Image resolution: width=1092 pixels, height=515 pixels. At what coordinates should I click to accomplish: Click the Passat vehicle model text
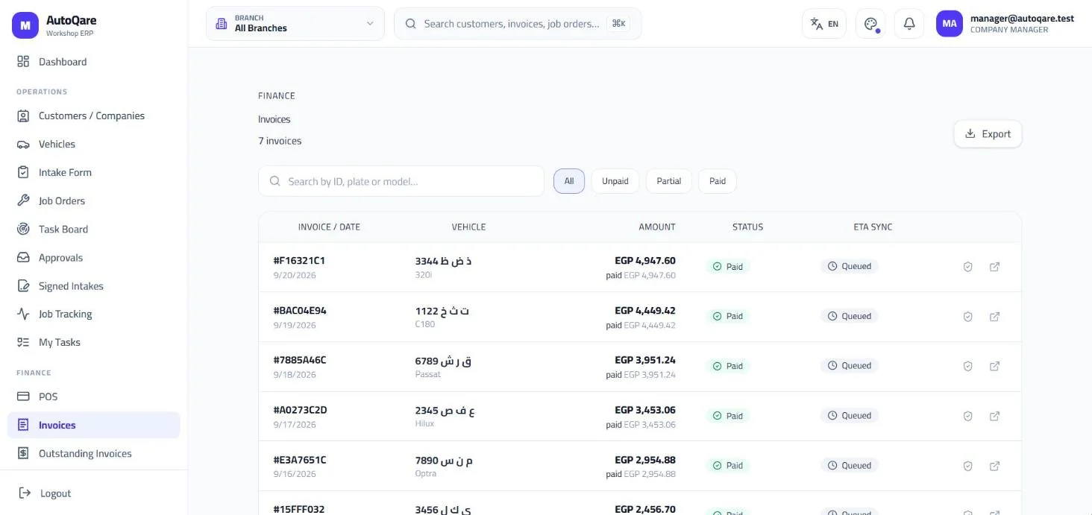click(428, 374)
